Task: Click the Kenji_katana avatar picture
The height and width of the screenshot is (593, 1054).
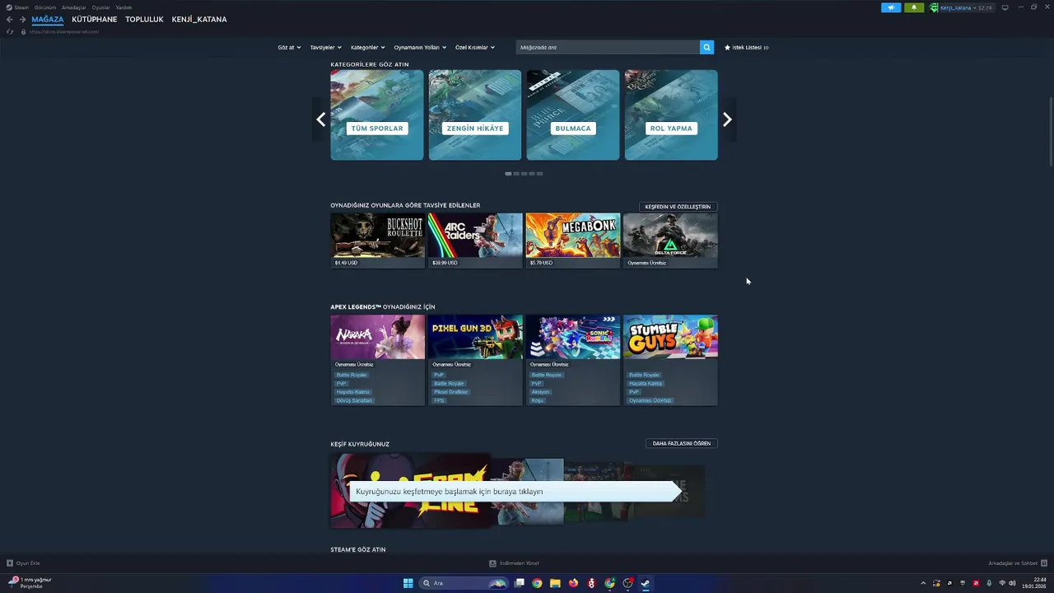Action: [934, 7]
